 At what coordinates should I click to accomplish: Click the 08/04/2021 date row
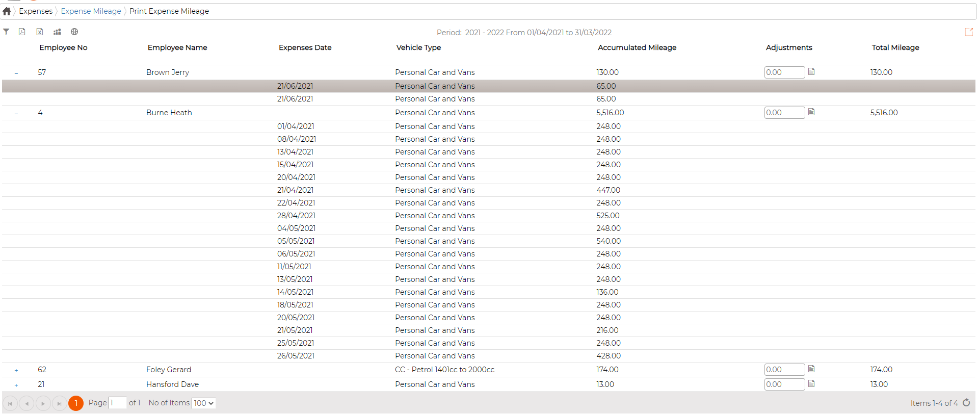pos(489,139)
